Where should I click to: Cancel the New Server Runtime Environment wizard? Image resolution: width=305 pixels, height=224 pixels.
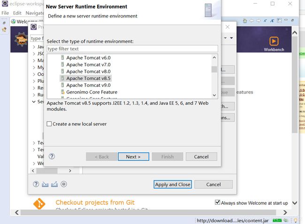(201, 157)
